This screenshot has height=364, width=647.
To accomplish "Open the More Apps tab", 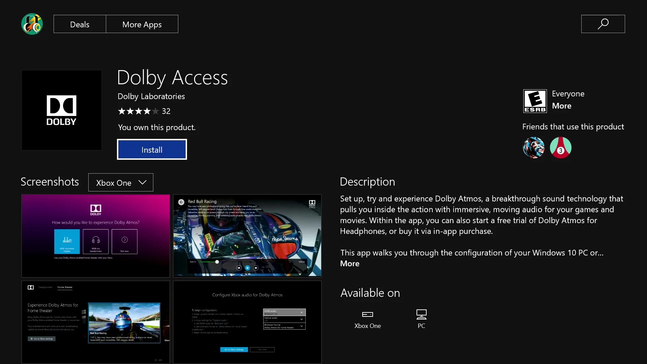I will [142, 24].
